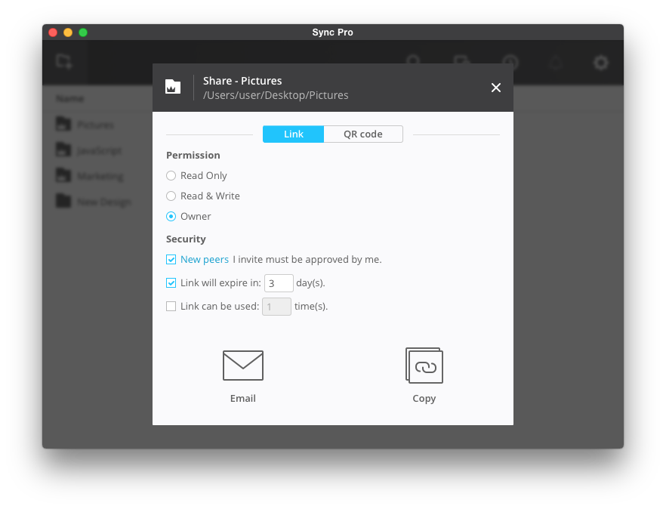
Task: Click the crown folder icon in dialog header
Action: pyautogui.click(x=173, y=87)
